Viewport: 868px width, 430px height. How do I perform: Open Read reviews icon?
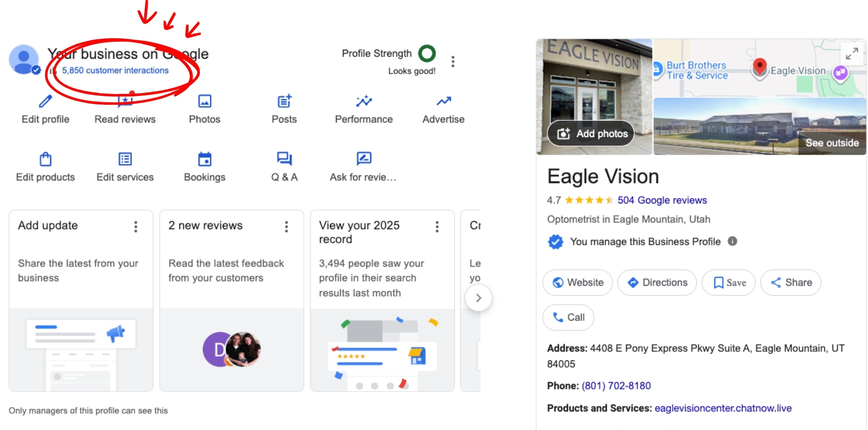(125, 101)
